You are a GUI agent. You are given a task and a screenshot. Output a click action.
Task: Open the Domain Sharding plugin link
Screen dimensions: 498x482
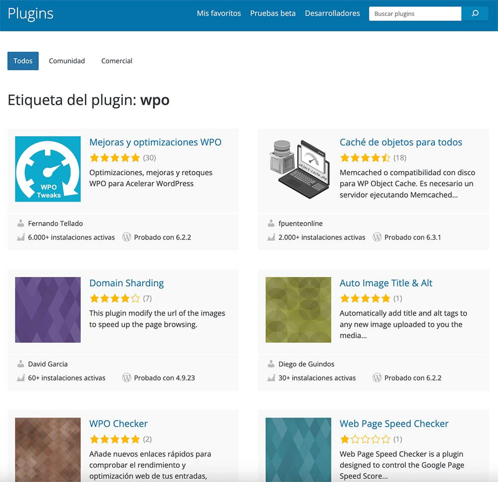click(x=126, y=283)
